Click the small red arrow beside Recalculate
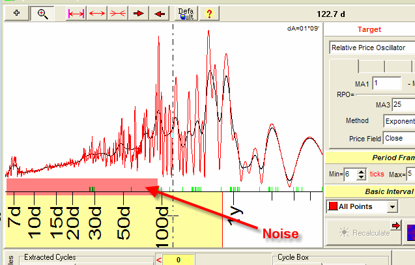The image size is (415, 265). (x=395, y=225)
